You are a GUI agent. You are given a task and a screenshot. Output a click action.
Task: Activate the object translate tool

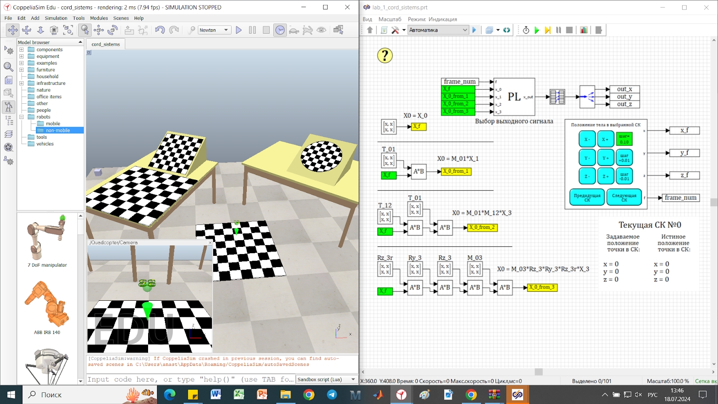click(x=99, y=30)
